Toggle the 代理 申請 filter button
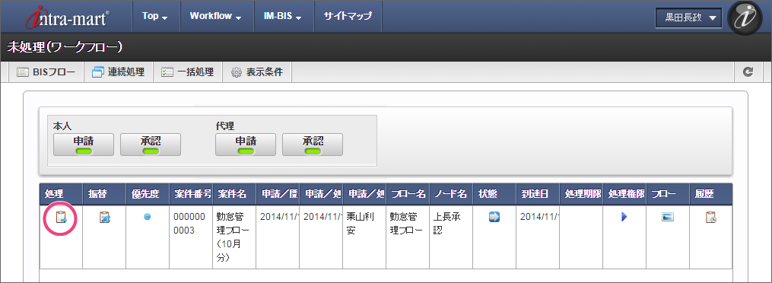 tap(246, 145)
